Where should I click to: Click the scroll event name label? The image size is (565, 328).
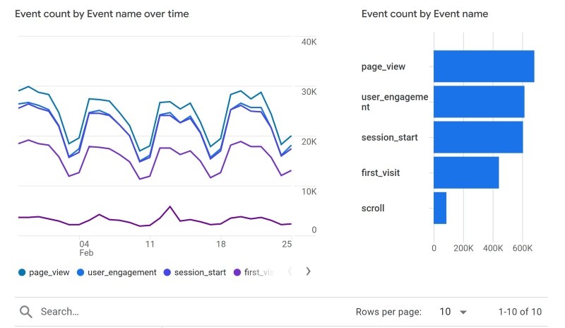(373, 208)
